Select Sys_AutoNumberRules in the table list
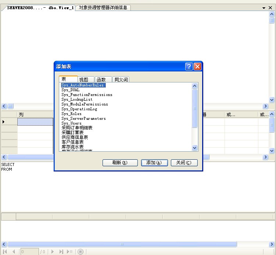276x255 pixels. (83, 85)
